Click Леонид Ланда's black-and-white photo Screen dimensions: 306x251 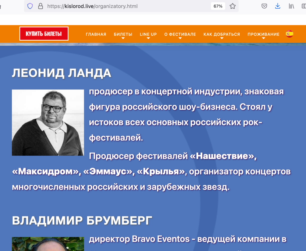(x=48, y=123)
